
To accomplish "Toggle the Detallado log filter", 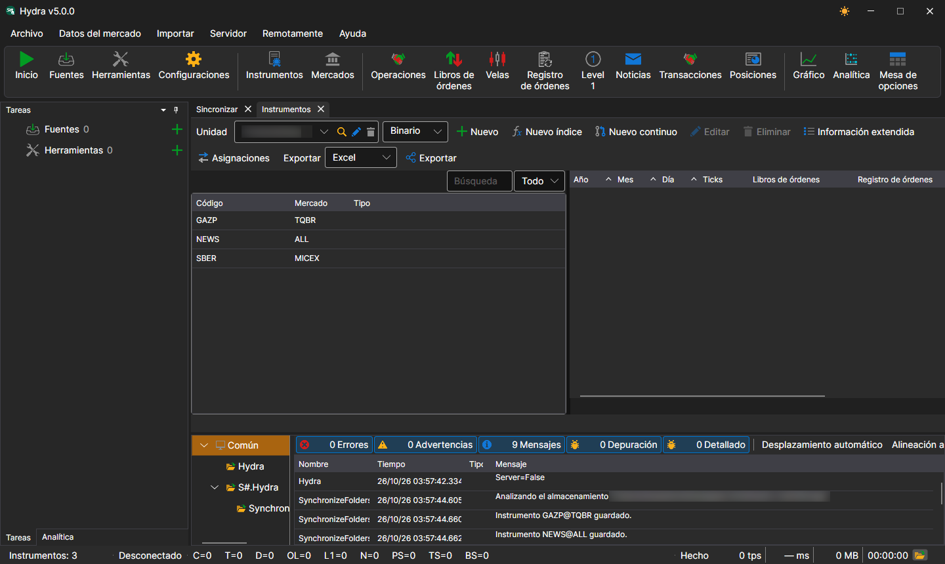I will pyautogui.click(x=706, y=445).
